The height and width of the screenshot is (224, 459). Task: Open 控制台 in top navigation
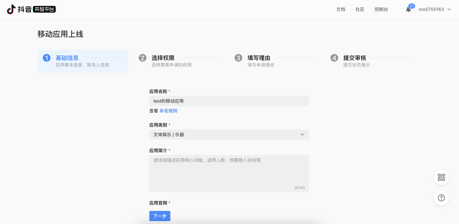381,10
